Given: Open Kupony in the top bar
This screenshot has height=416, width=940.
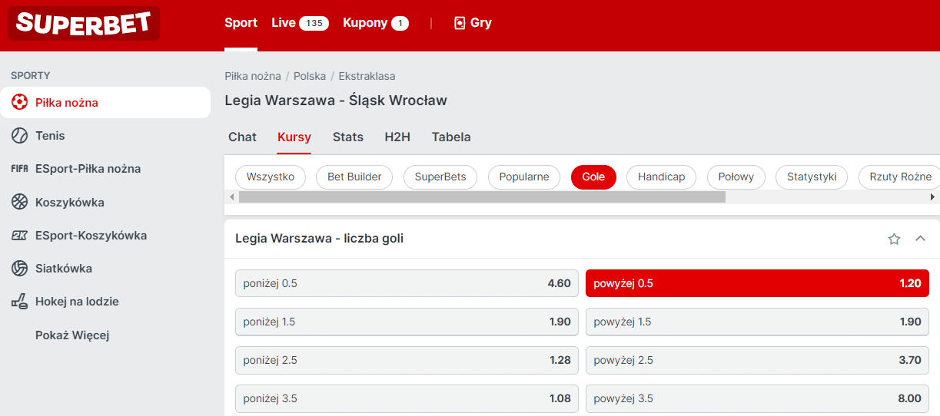Looking at the screenshot, I should (376, 23).
